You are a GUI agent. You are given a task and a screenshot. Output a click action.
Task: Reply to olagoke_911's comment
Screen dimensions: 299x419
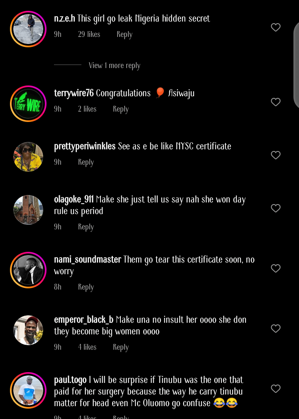86,227
